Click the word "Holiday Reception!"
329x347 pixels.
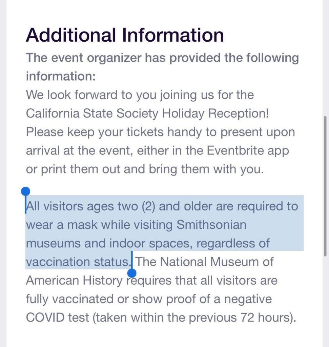tap(215, 114)
